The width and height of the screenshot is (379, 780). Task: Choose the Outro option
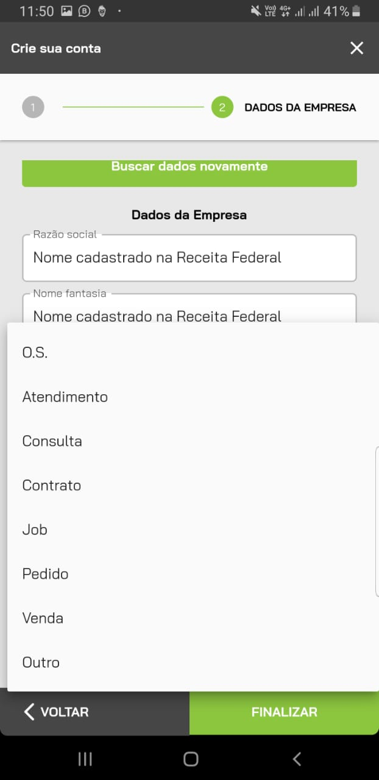pos(41,662)
